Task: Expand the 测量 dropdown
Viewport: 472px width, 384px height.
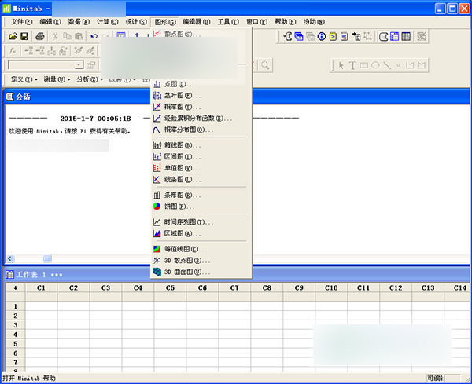Action: point(57,79)
